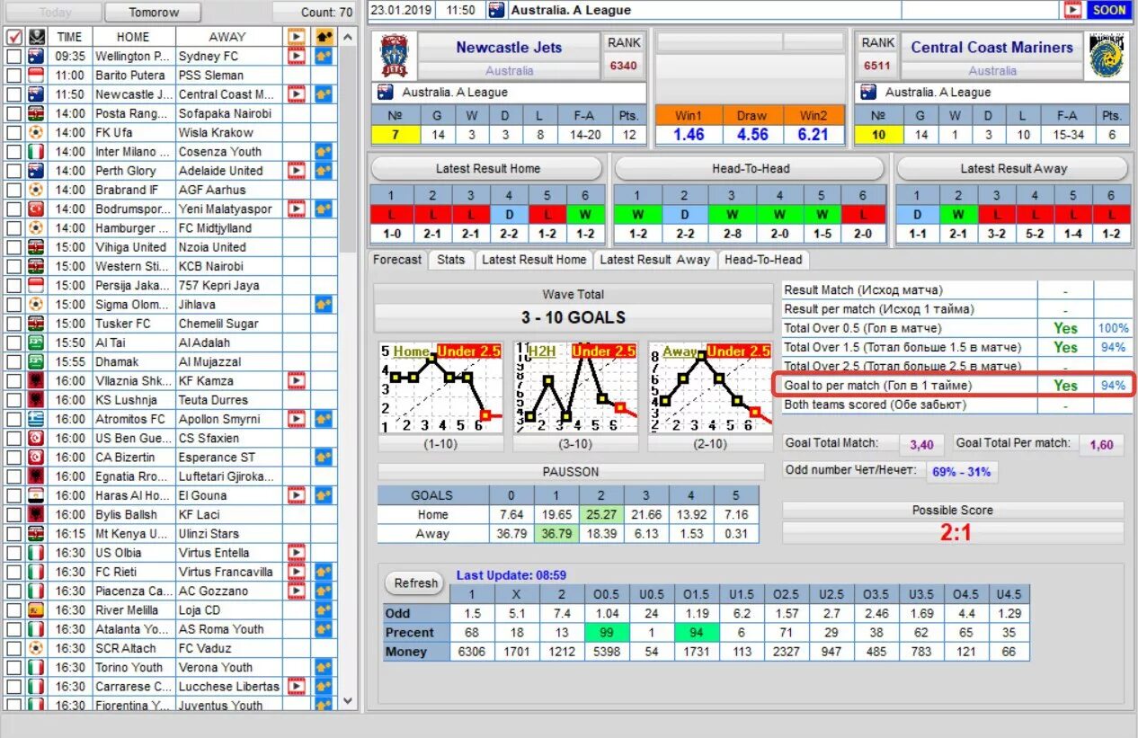Click blue icon in Torino Youth row
The image size is (1138, 738).
point(324,668)
